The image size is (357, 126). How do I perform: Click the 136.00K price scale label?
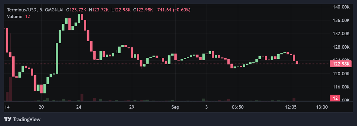coord(340,20)
